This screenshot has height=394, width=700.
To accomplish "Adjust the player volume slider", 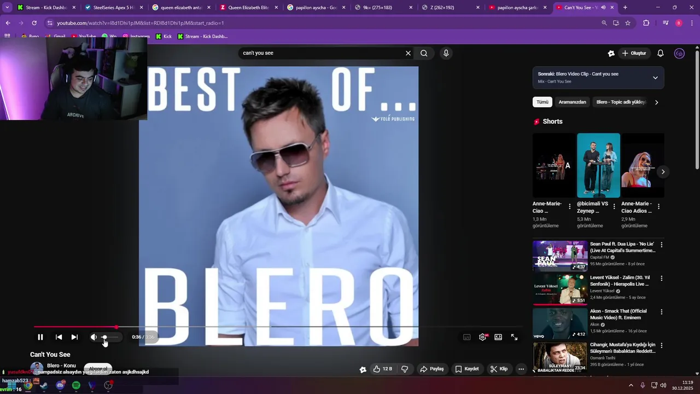I will (109, 337).
